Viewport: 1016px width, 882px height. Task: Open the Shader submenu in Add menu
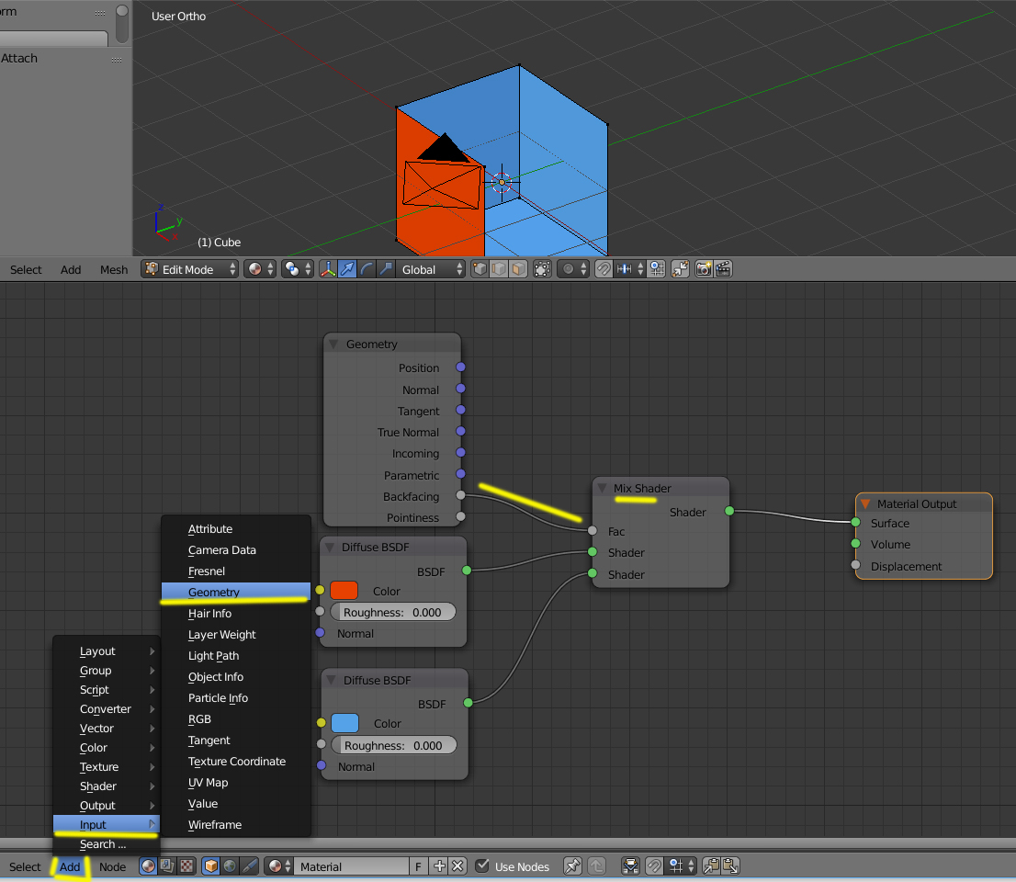pyautogui.click(x=98, y=786)
